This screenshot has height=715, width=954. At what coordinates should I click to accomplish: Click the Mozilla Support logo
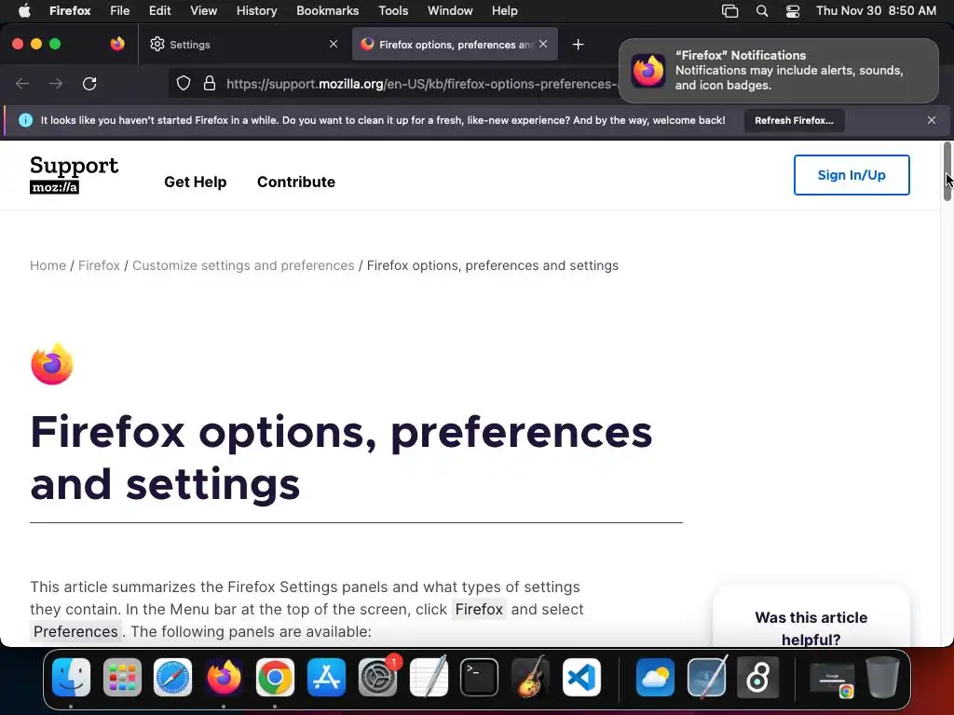coord(75,174)
